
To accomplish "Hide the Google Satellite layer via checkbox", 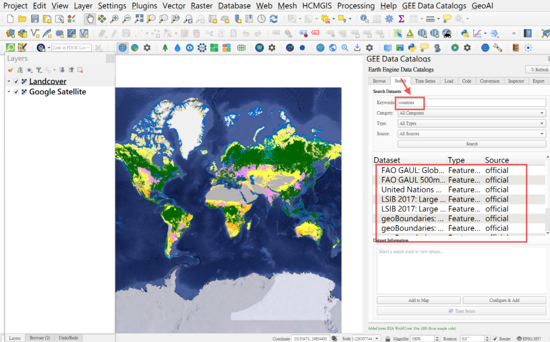I will point(16,92).
